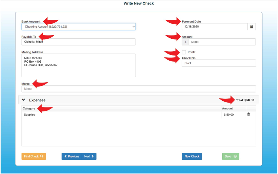
Task: Go to the Next check
Action: pyautogui.click(x=89, y=156)
